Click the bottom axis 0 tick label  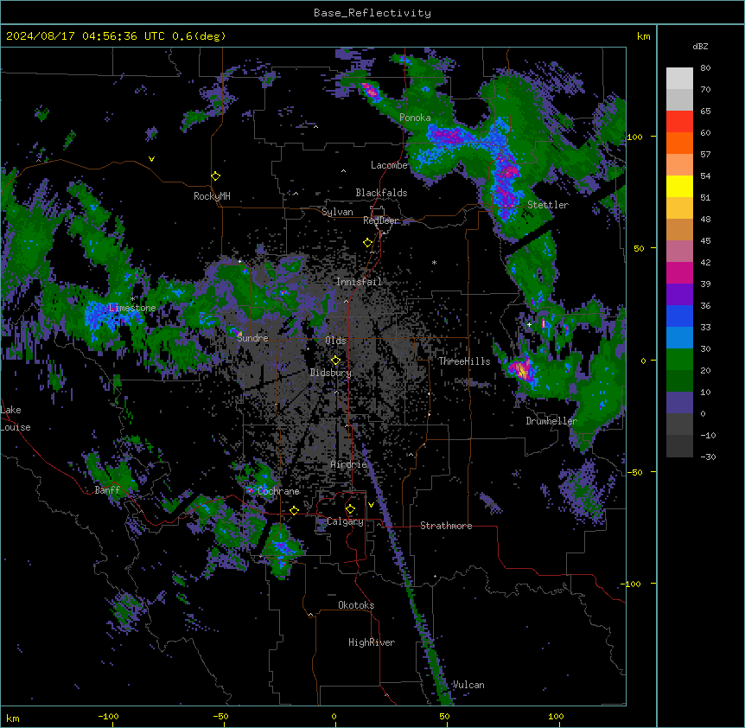coord(334,716)
